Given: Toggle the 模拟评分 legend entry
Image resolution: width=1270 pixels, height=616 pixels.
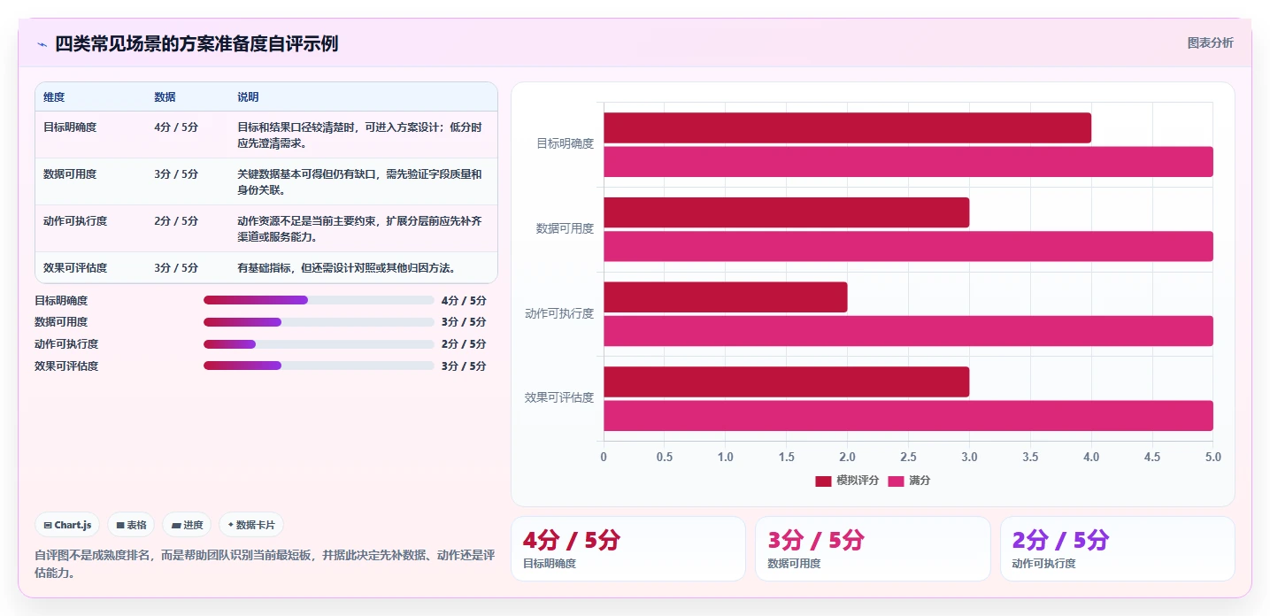Looking at the screenshot, I should [x=847, y=481].
